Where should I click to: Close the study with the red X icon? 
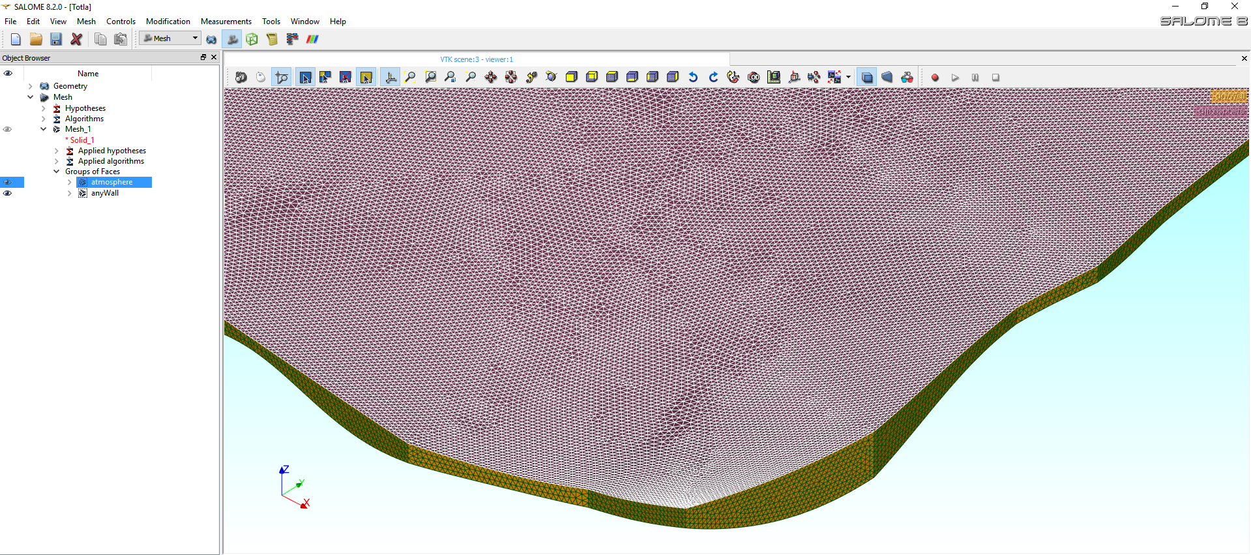pos(76,39)
